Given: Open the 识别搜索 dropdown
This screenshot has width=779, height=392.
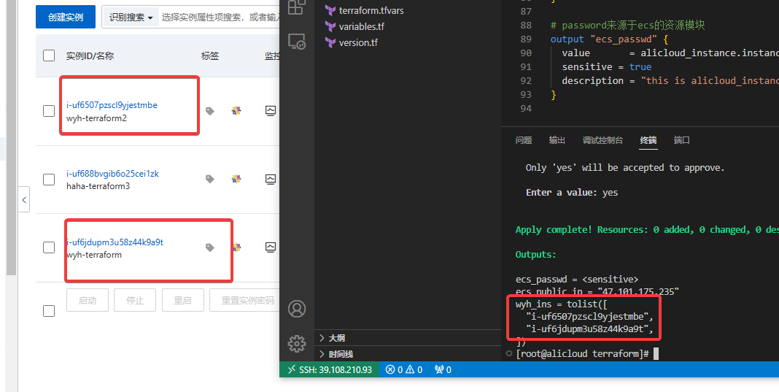Looking at the screenshot, I should point(131,17).
